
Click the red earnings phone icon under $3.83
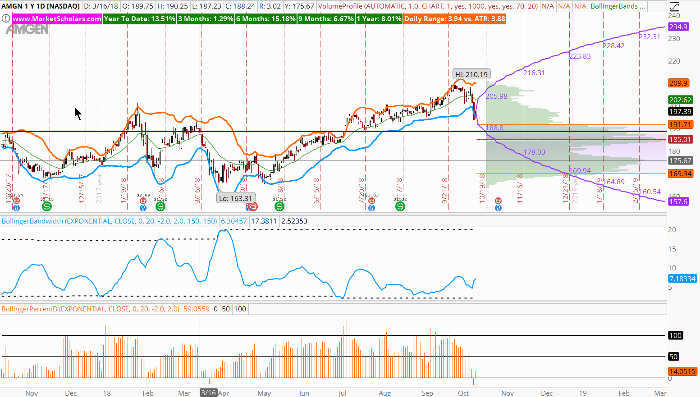(371, 201)
